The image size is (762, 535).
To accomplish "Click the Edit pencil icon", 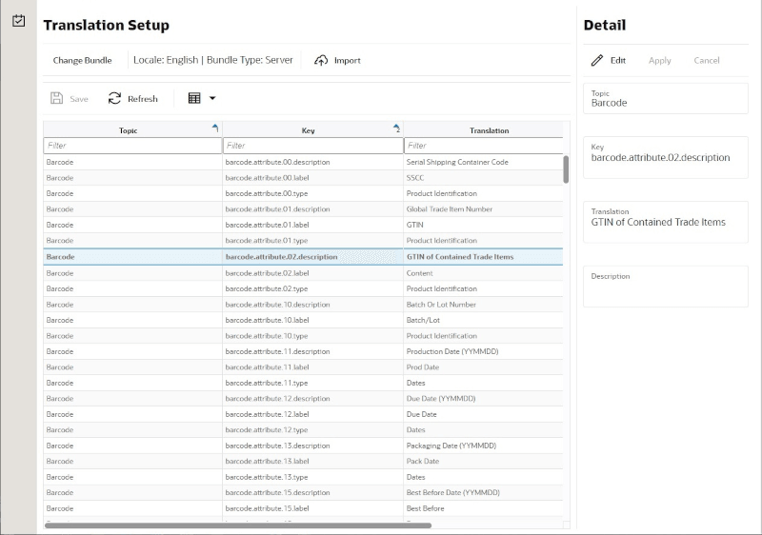I will click(x=597, y=60).
